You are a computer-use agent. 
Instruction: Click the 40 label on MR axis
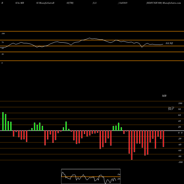[179, 121]
